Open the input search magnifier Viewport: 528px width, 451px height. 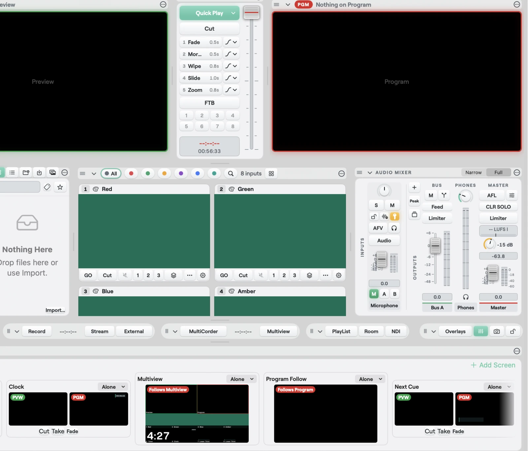(231, 173)
